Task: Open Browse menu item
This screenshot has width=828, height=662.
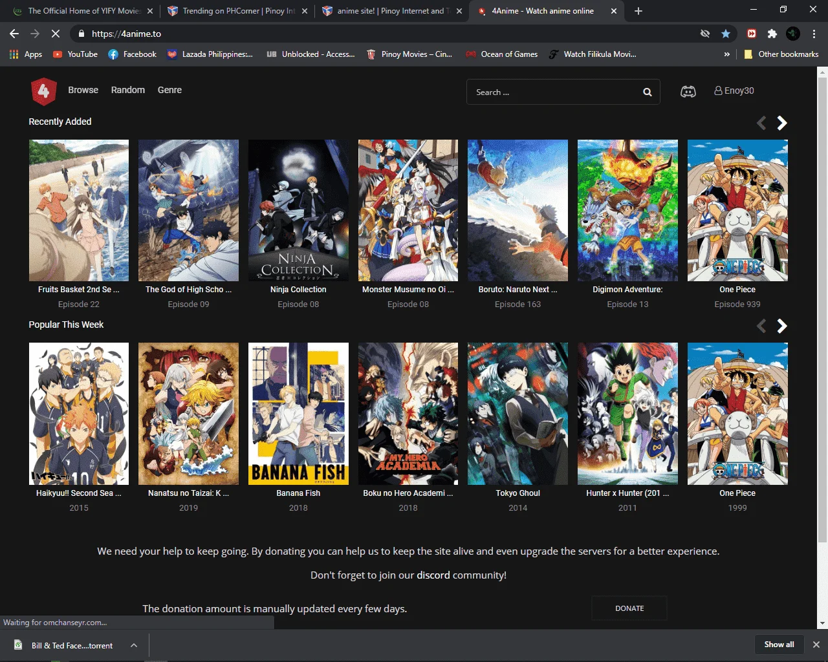Action: [83, 90]
